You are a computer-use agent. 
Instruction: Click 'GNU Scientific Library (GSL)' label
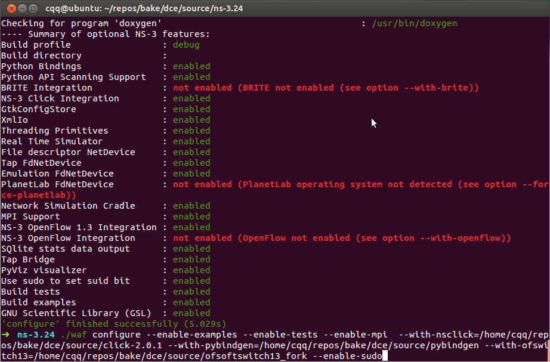[x=76, y=313]
